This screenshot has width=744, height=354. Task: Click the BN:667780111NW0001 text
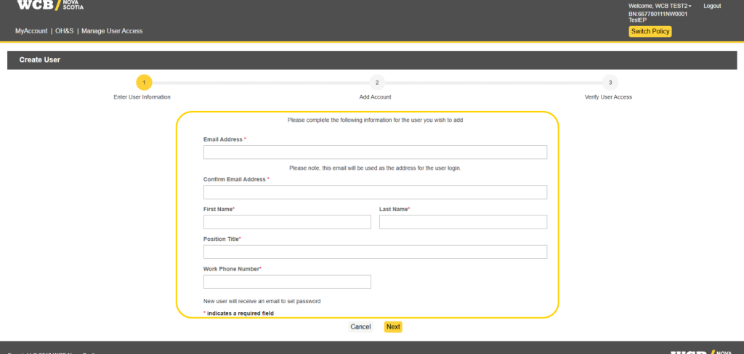coord(658,15)
